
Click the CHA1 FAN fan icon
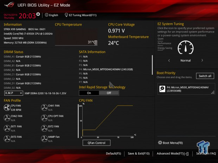[44, 108]
